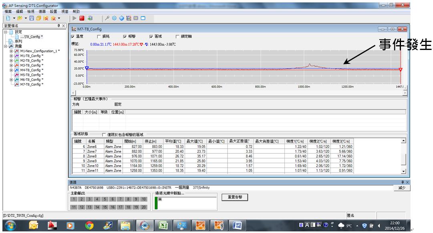Click the chart's horizontal scrollbar track
Viewport: 433px width, 233px height.
click(240, 92)
